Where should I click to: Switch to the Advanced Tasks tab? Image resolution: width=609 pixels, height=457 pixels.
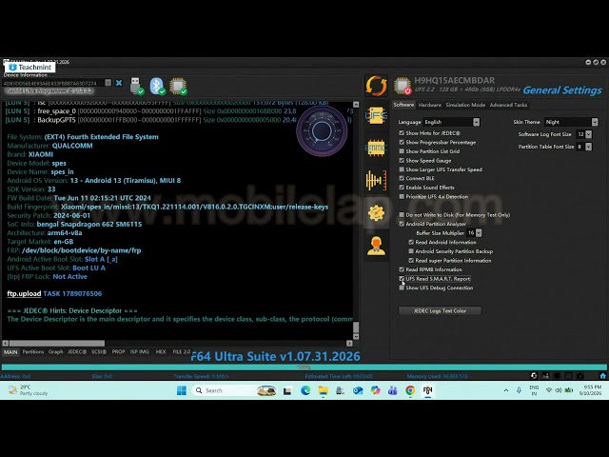(x=508, y=105)
